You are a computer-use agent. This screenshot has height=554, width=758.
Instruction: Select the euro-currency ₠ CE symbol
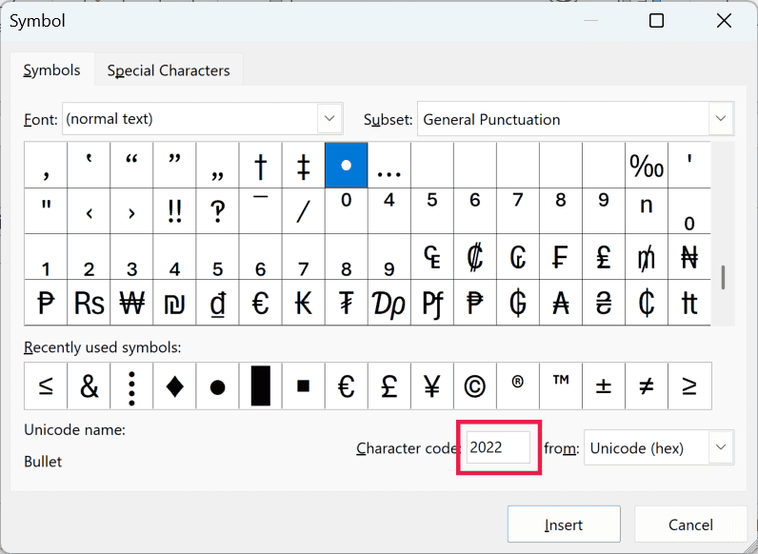(x=432, y=257)
